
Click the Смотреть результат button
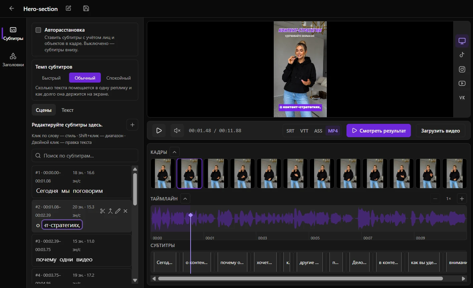[x=379, y=131]
